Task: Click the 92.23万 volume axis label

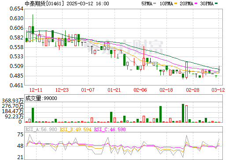Action: (14, 117)
